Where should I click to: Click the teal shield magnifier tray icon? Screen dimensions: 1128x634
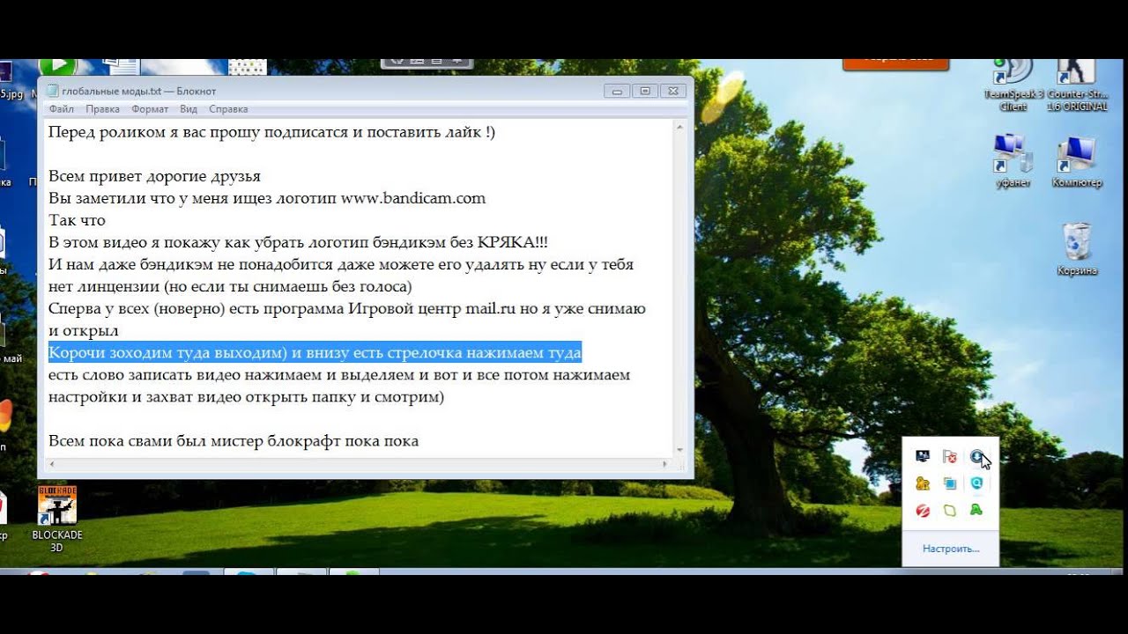click(x=976, y=483)
